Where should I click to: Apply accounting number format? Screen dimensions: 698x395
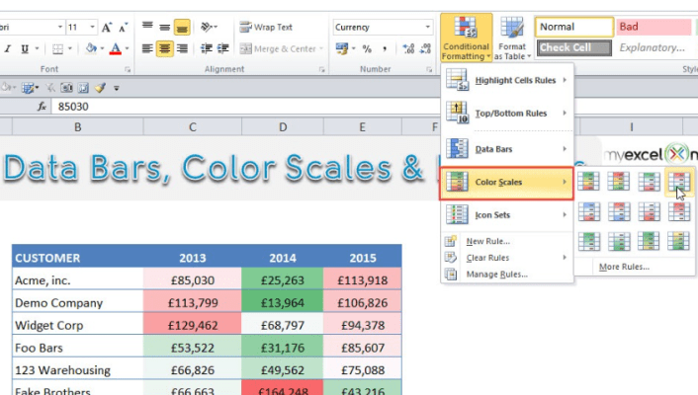tap(342, 48)
